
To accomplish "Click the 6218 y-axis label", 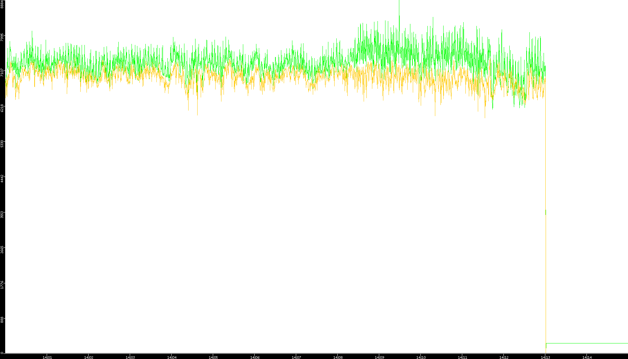I will point(2,108).
